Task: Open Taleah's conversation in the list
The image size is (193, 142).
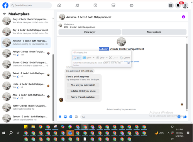Action: tap(26, 75)
